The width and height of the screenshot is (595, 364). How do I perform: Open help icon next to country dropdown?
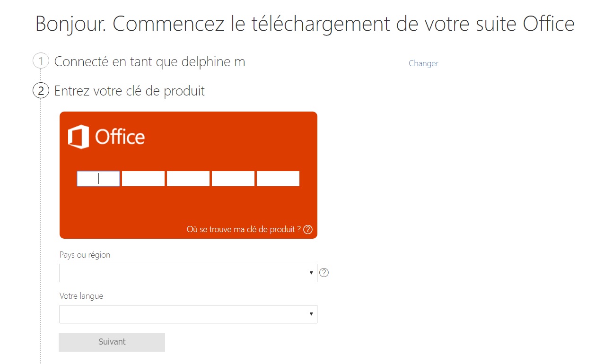click(324, 273)
